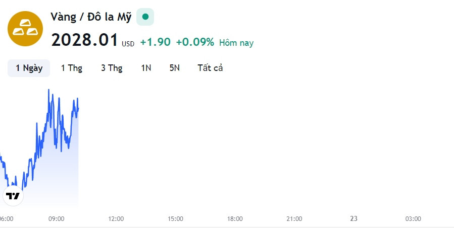Click the 18:00 time axis label
Image resolution: width=454 pixels, height=228 pixels.
tap(235, 219)
